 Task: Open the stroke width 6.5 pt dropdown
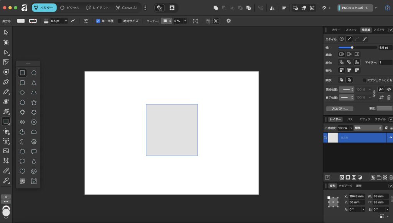[66, 21]
